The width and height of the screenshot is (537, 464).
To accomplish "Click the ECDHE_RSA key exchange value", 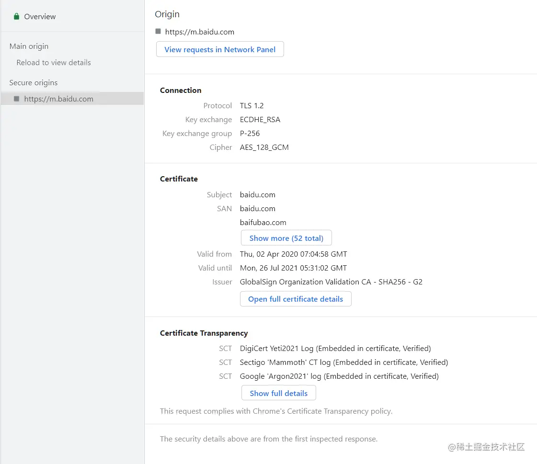I will point(260,120).
